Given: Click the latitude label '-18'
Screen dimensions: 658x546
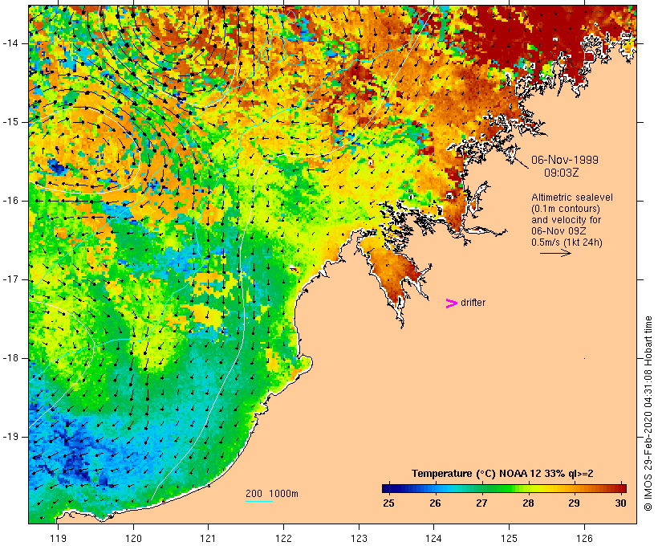Looking at the screenshot, I should click(x=10, y=358).
